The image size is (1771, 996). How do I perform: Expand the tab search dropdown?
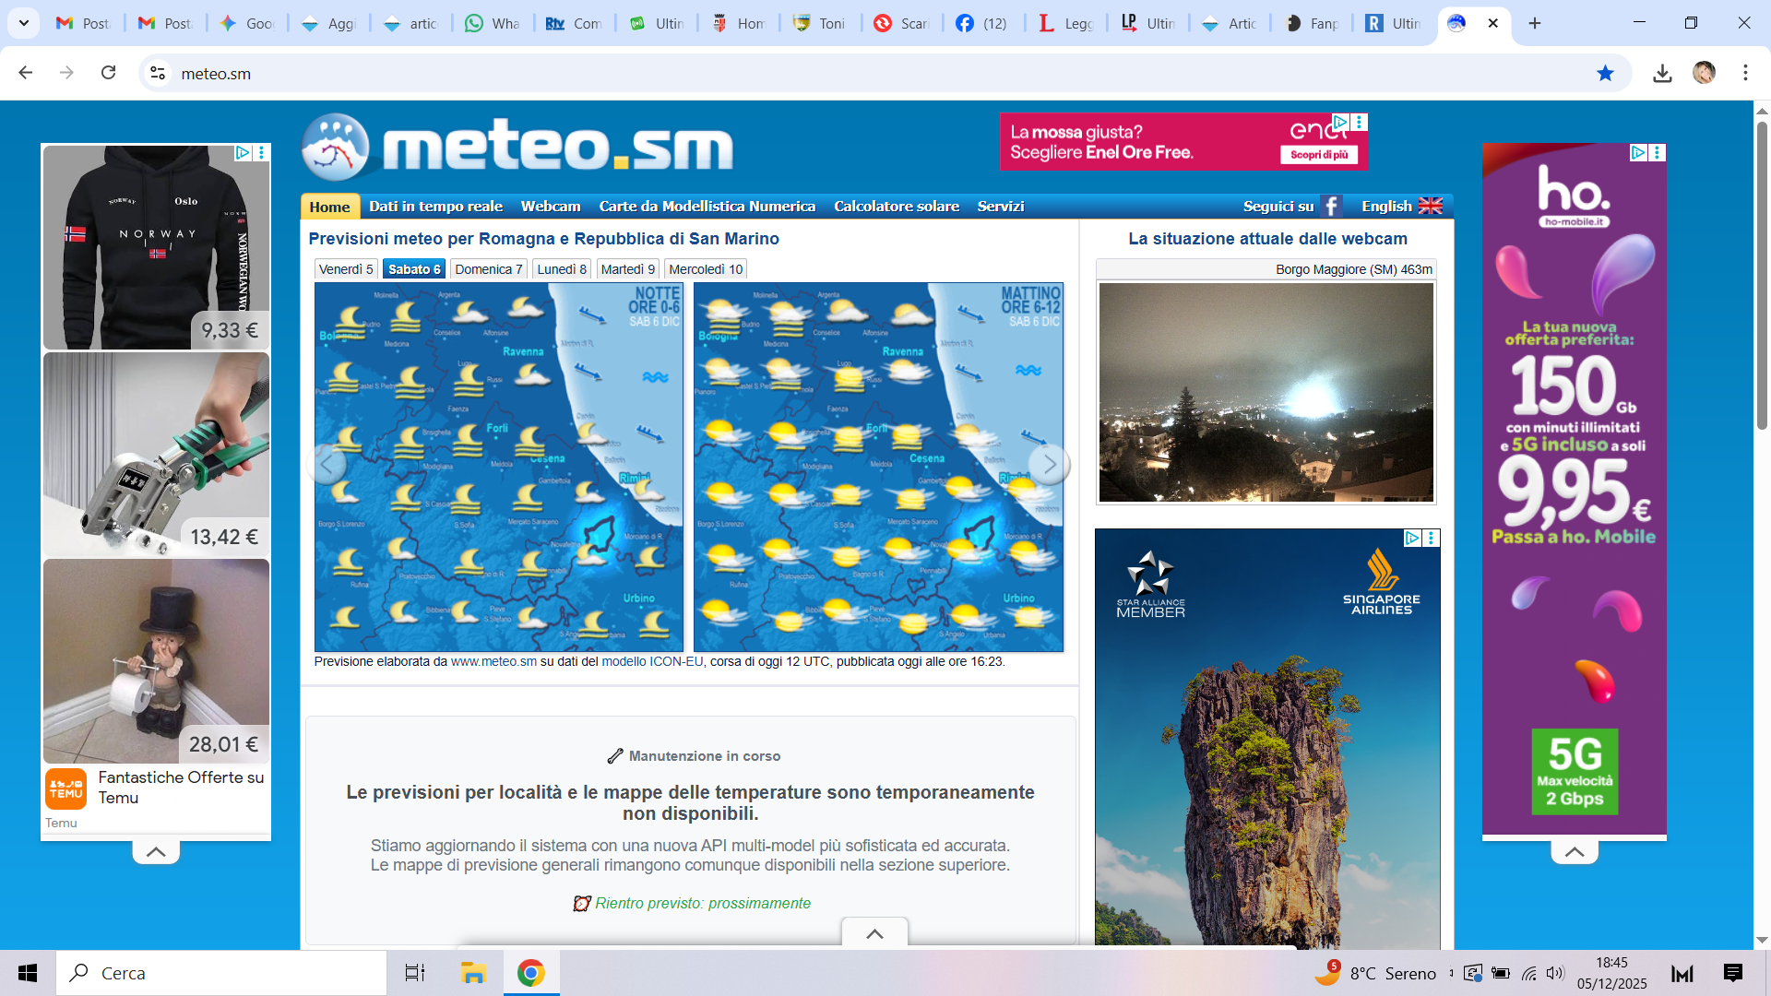(x=24, y=23)
